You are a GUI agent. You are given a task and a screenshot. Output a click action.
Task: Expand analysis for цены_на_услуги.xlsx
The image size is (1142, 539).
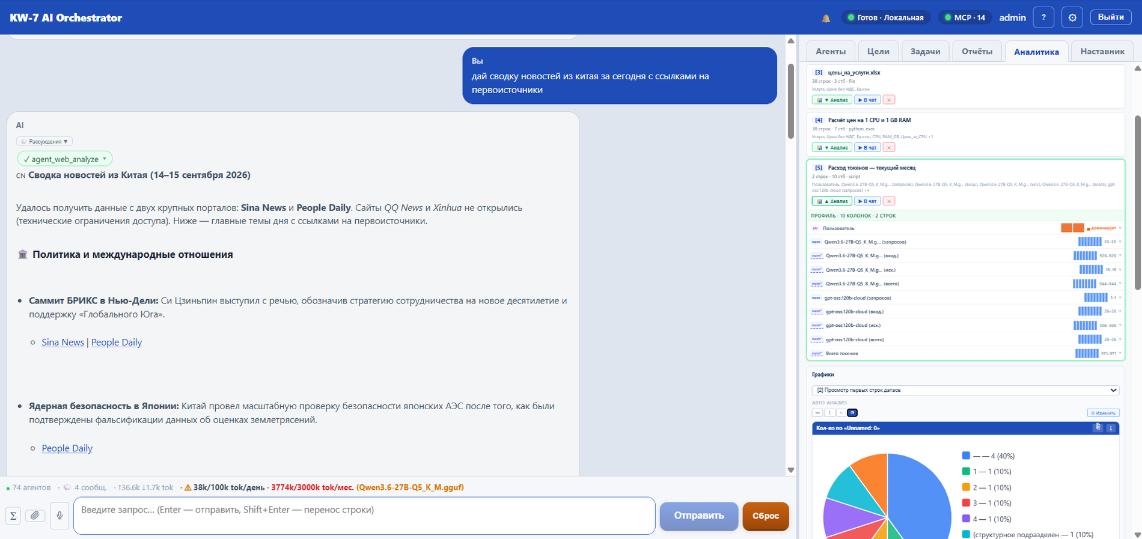pyautogui.click(x=832, y=100)
